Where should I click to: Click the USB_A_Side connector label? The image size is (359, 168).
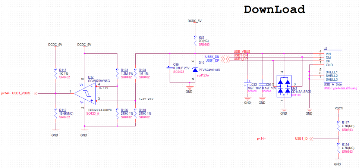pos(333,85)
